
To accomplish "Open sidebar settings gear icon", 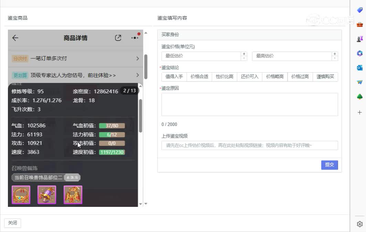I will click(360, 224).
